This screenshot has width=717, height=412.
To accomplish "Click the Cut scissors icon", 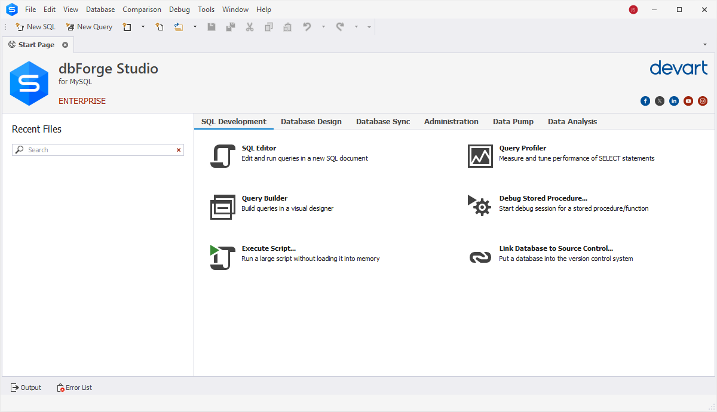I will pos(250,27).
